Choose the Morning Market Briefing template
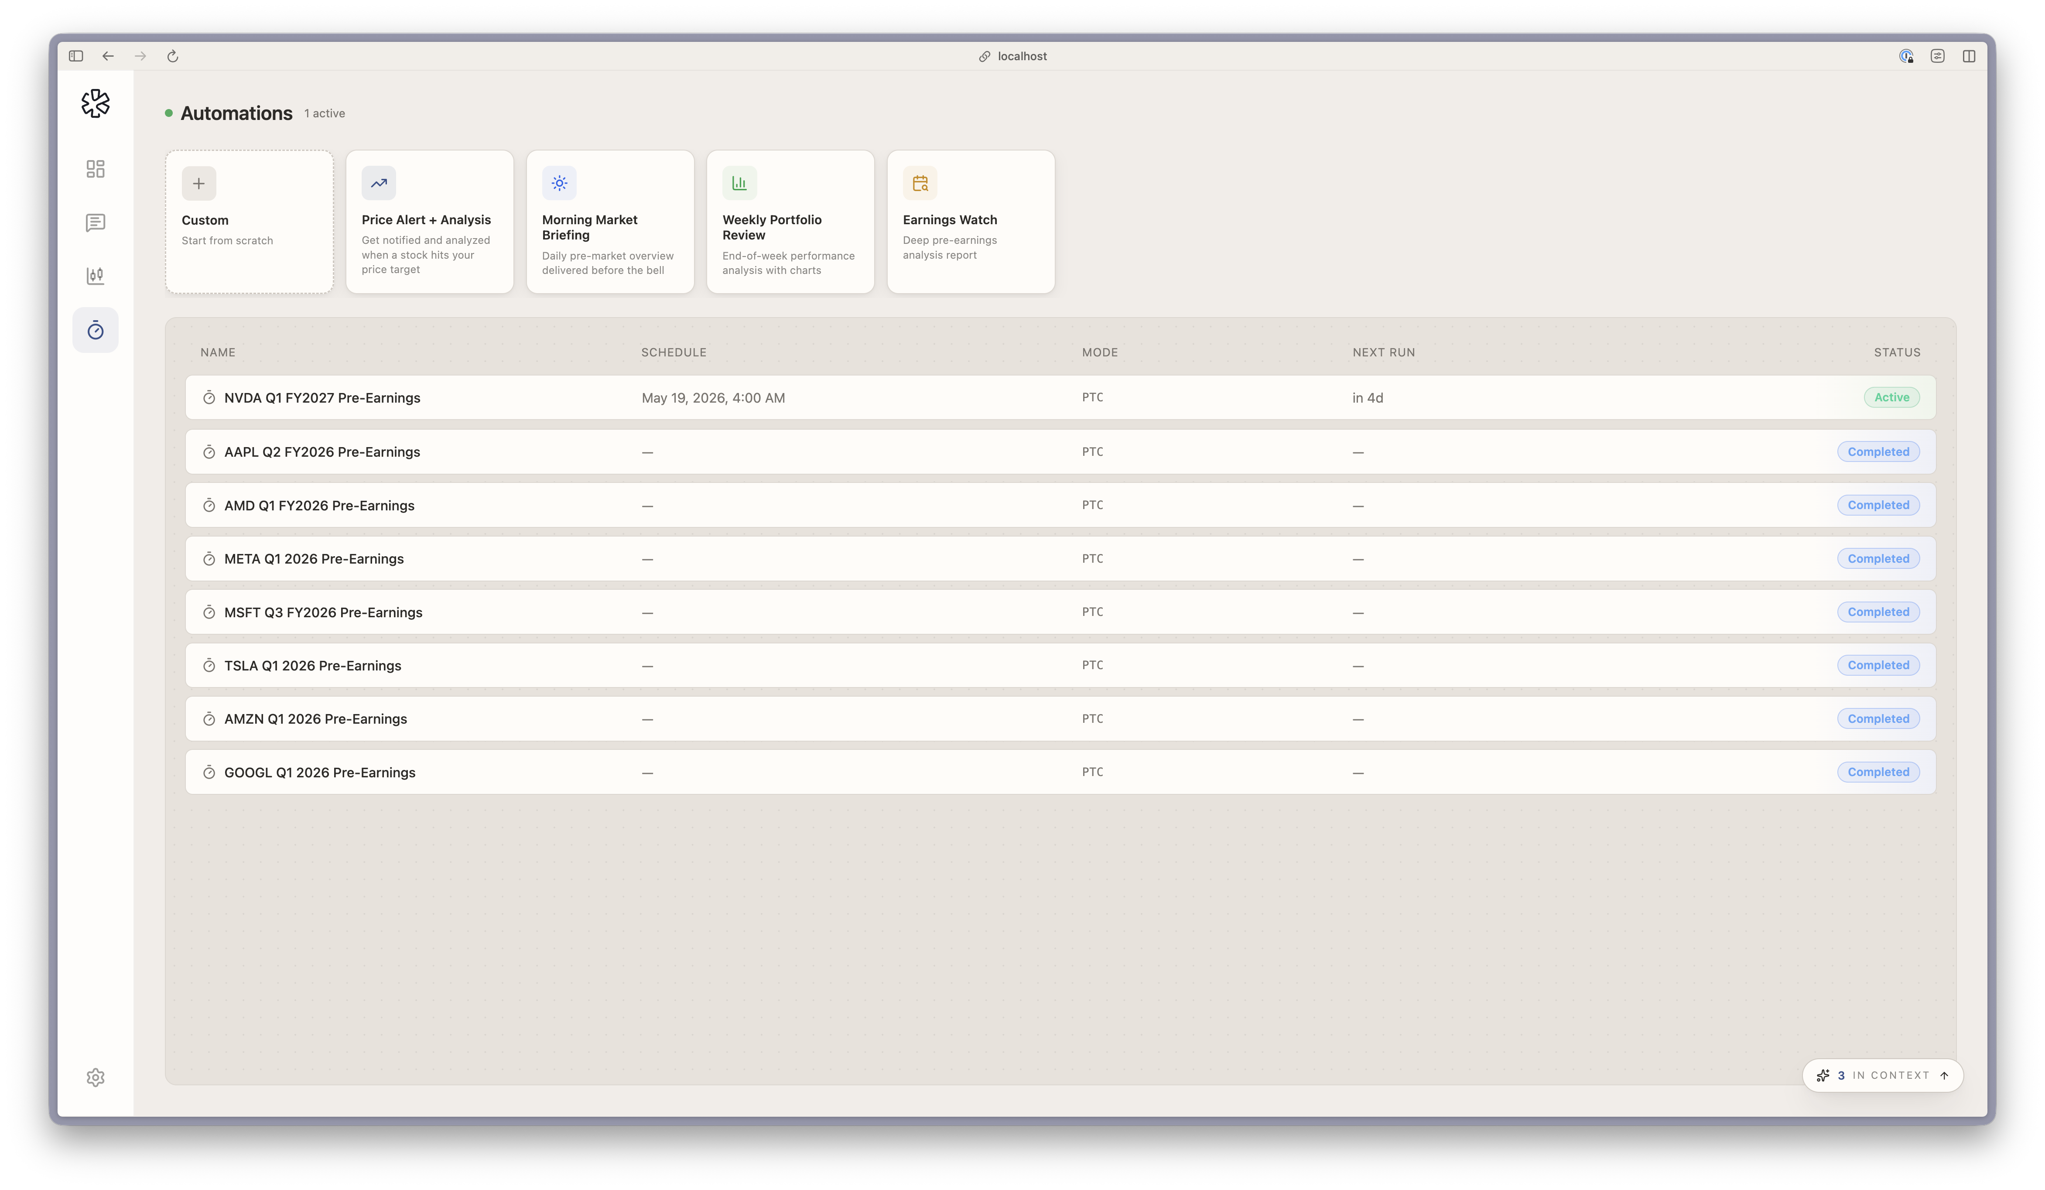The image size is (2045, 1190). click(x=610, y=222)
